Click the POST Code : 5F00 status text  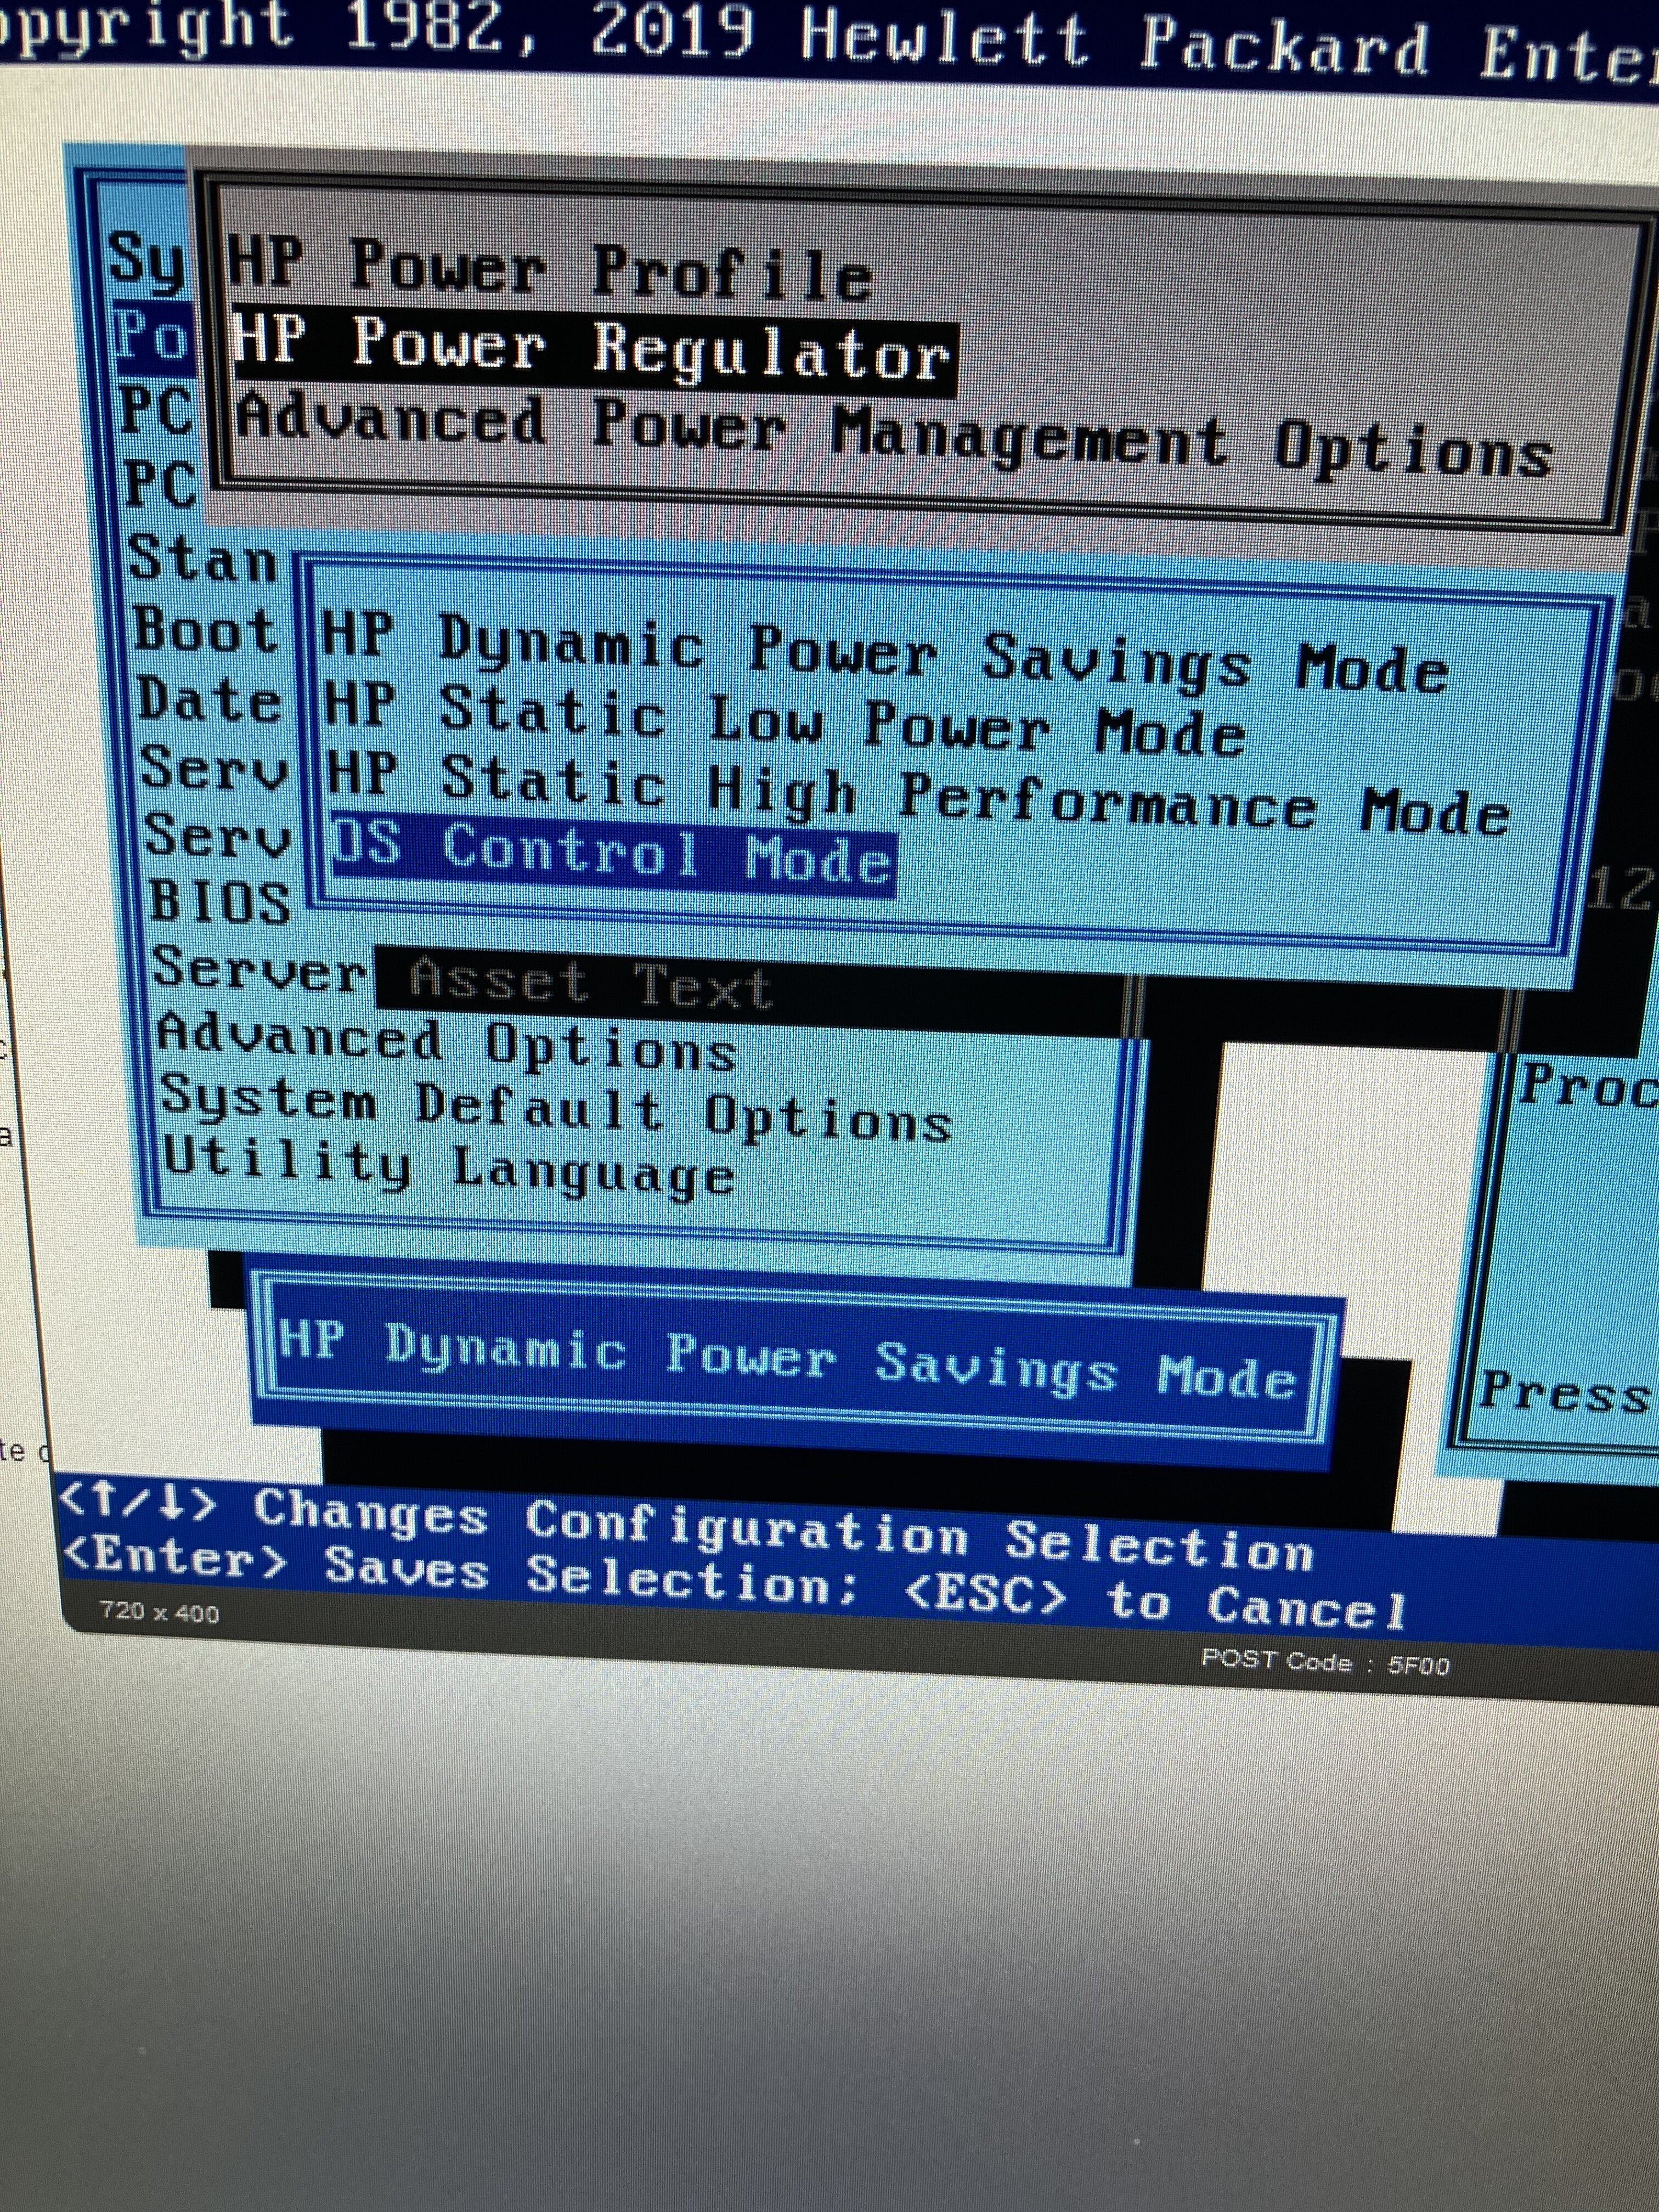[x=1325, y=1662]
